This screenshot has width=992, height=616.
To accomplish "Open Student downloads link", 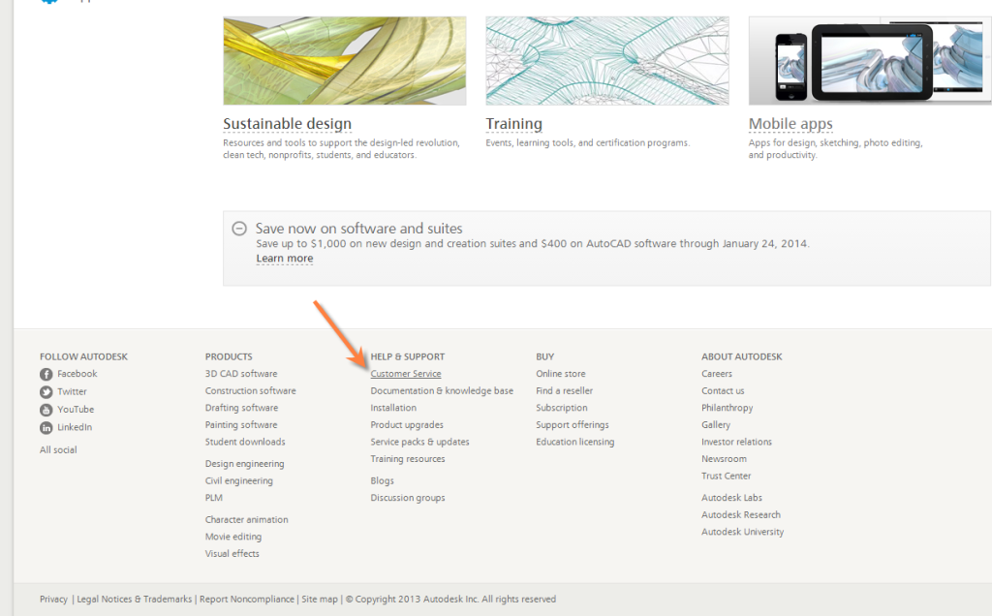I will pos(245,442).
